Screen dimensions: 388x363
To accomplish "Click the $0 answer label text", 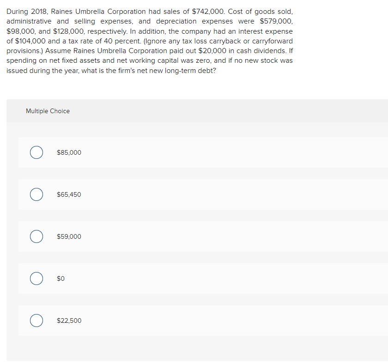I will coord(61,278).
